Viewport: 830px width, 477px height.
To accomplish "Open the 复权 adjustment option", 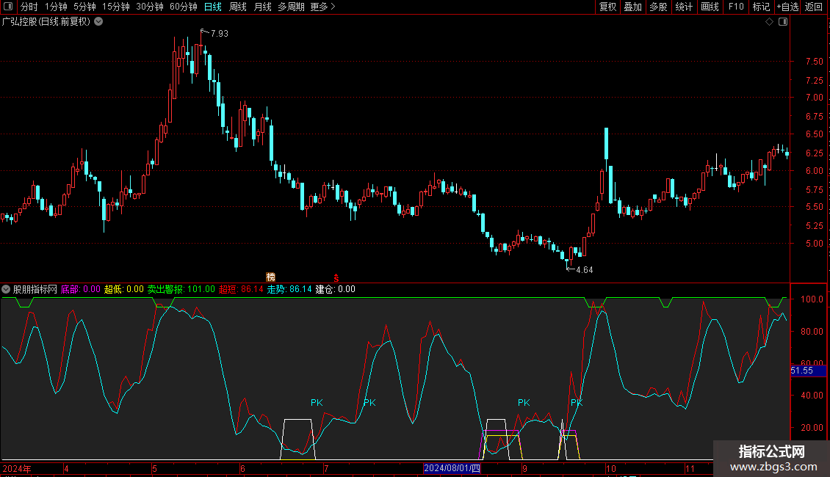I will [x=607, y=7].
